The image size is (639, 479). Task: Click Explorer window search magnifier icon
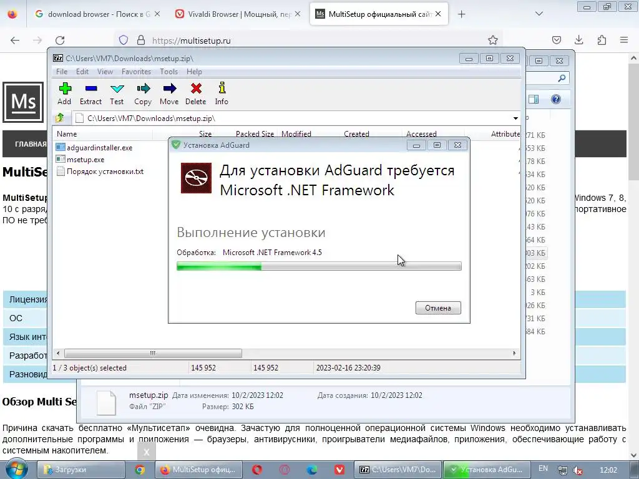(562, 78)
